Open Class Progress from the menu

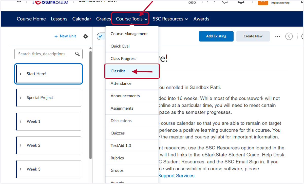tap(132, 58)
